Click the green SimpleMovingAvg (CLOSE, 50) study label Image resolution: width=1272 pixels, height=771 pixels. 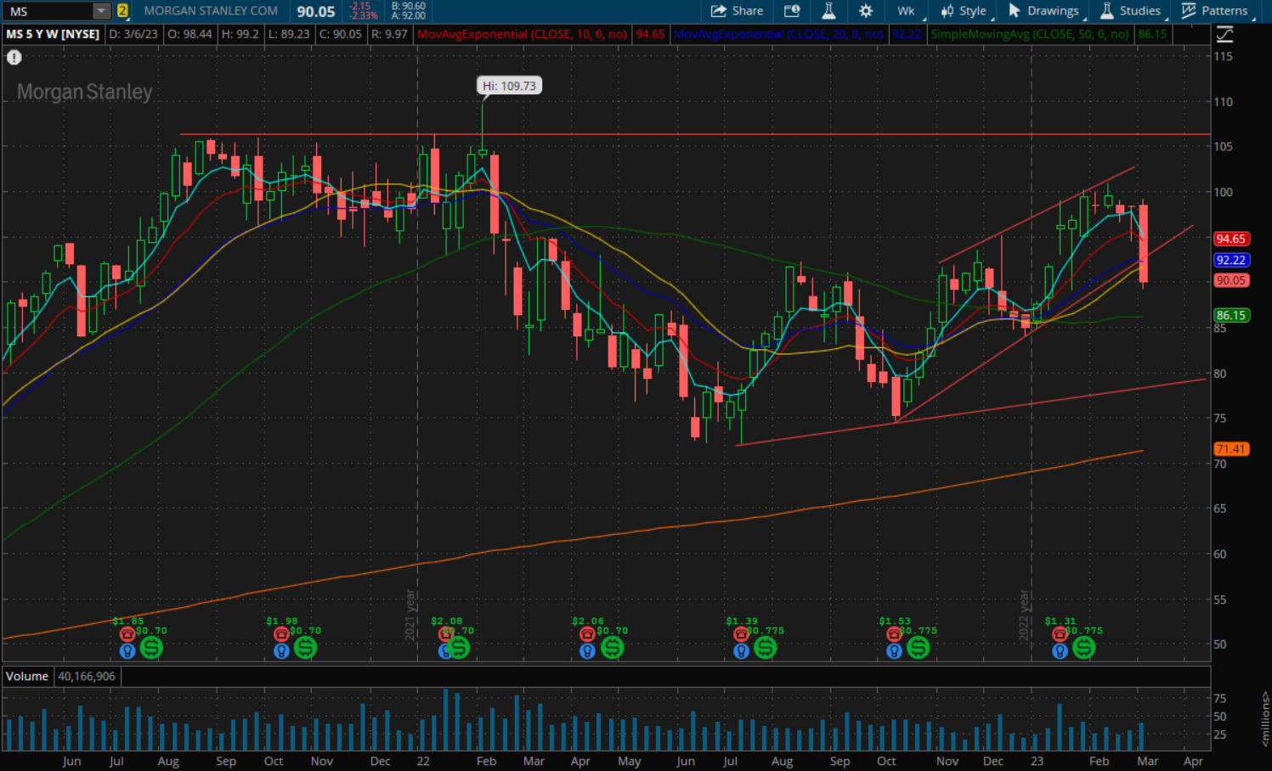(x=1030, y=34)
